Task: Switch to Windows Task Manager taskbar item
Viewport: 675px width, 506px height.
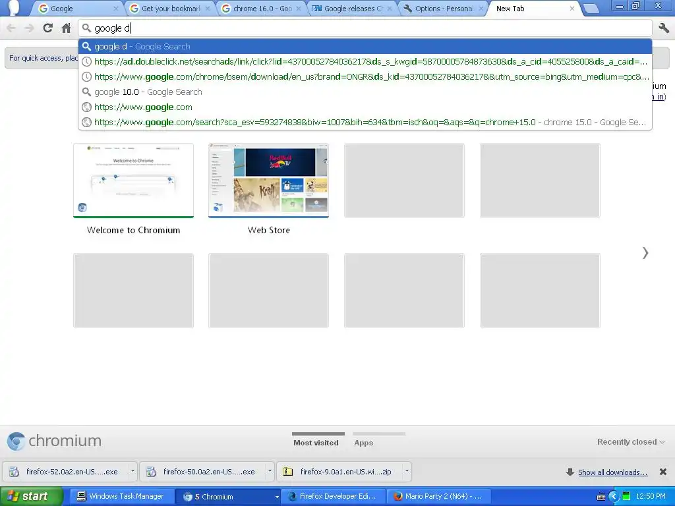Action: click(x=122, y=497)
